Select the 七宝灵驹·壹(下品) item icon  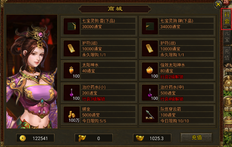[72, 26]
